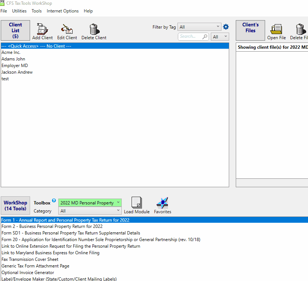This screenshot has height=281, width=308.
Task: Open the Category dropdown set to All
Action: click(90, 211)
